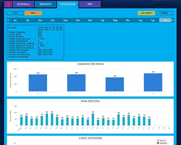Click the Stampa print button
The height and width of the screenshot is (145, 181).
pos(164,13)
